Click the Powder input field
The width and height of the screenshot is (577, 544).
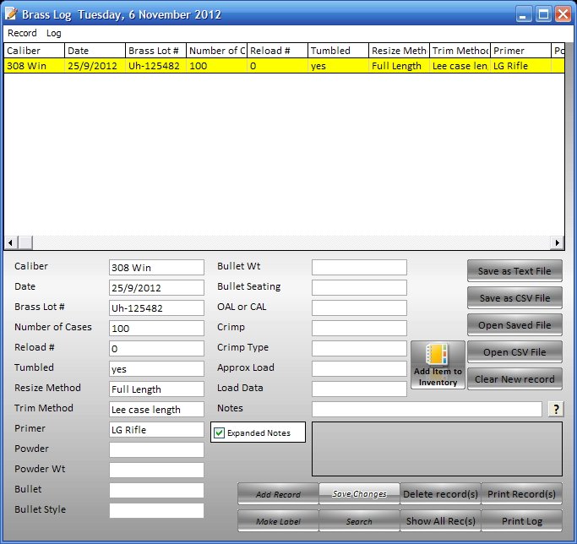click(x=156, y=449)
